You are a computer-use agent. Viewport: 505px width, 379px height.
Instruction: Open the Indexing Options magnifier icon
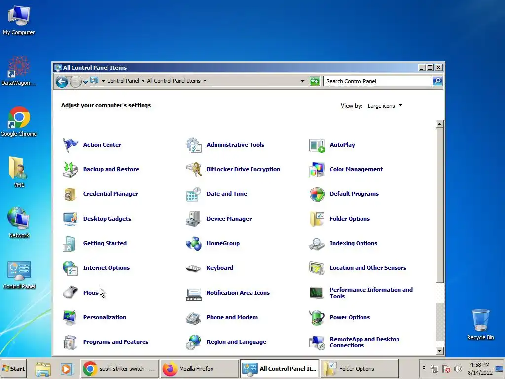coord(317,244)
